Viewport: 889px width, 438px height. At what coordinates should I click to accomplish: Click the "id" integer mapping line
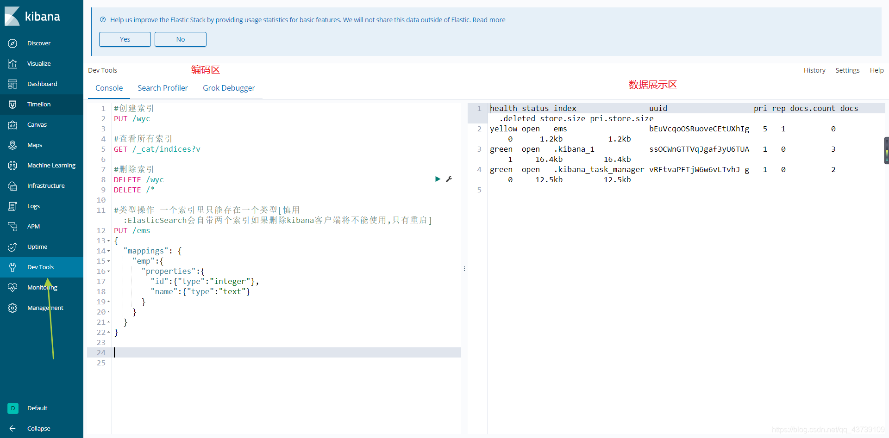[205, 281]
